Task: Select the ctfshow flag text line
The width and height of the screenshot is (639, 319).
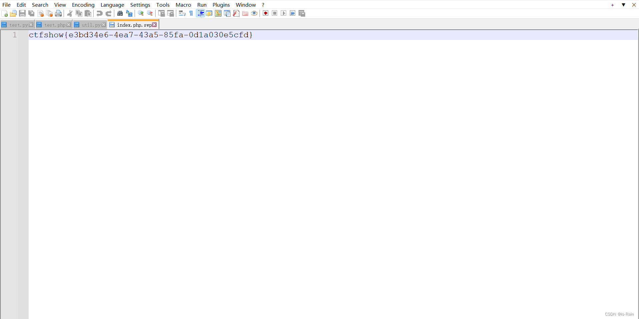Action: tap(140, 35)
